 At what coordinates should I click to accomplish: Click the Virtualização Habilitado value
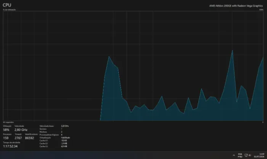tap(65, 138)
